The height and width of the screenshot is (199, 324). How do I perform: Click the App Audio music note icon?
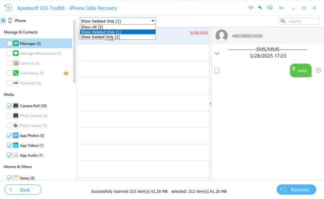(16, 155)
